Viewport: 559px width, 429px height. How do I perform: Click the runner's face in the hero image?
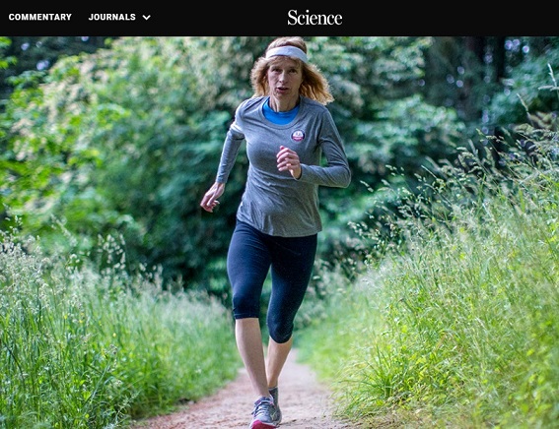(284, 81)
